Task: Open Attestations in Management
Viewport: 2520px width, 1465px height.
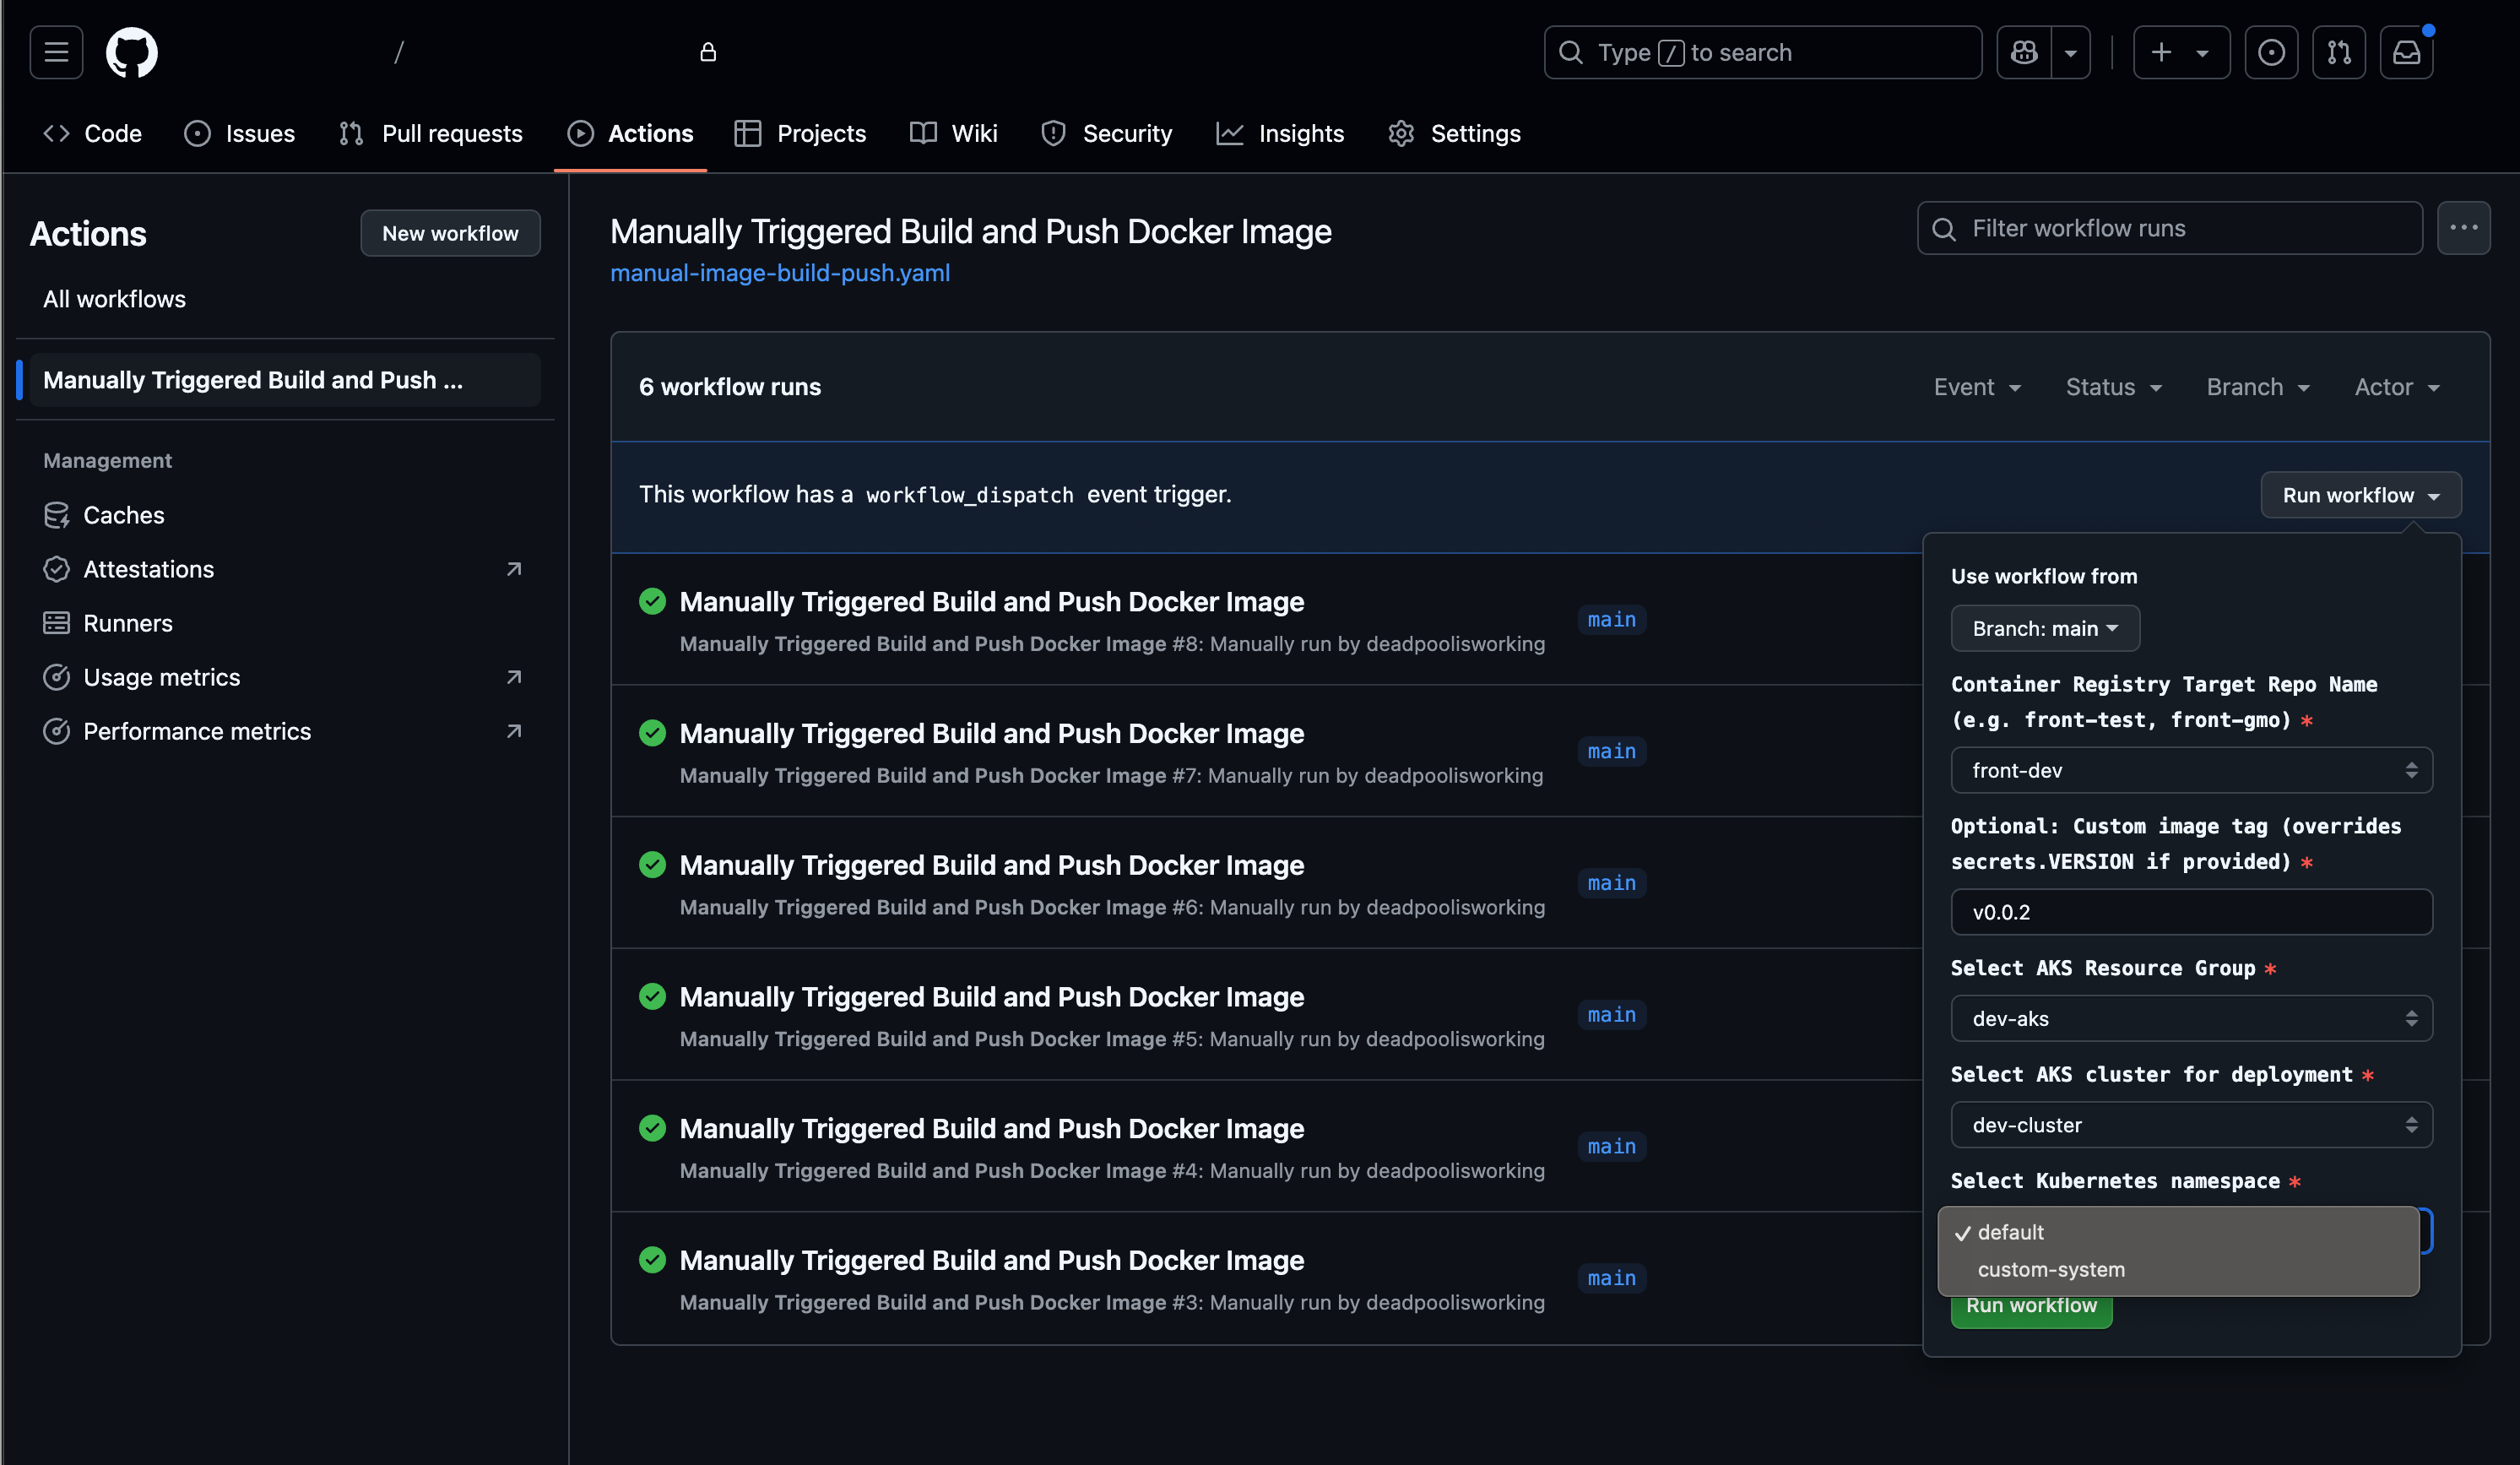Action: (285, 569)
